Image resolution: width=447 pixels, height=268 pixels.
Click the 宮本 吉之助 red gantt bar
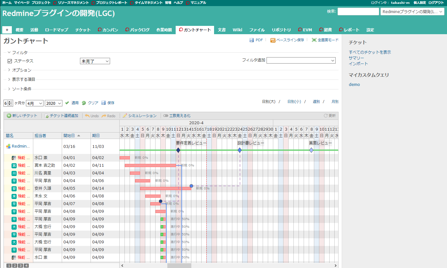(150, 165)
